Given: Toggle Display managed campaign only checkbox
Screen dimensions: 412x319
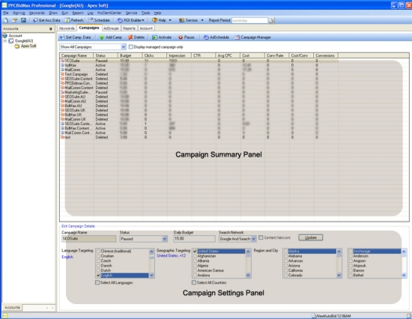Looking at the screenshot, I should 131,46.
